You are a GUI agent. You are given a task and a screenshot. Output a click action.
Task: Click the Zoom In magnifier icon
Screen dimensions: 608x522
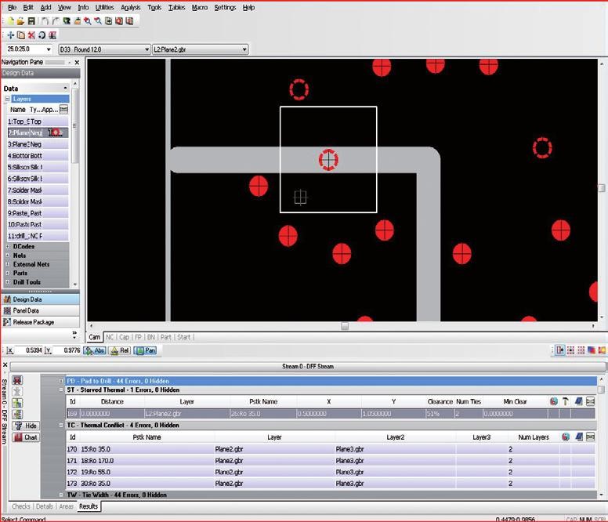coord(88,21)
